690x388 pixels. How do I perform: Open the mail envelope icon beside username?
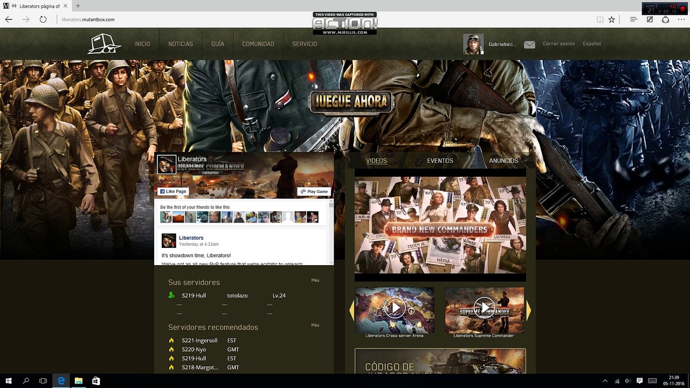529,45
